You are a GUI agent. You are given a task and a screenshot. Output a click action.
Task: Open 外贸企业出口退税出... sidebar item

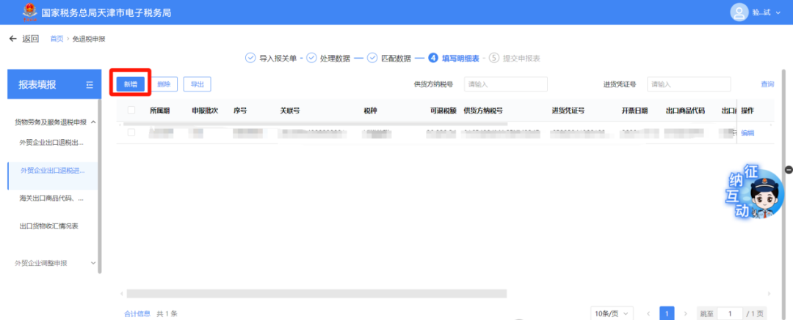click(51, 142)
